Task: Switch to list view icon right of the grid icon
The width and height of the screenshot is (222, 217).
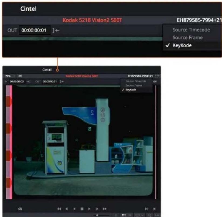Action: [130, 215]
